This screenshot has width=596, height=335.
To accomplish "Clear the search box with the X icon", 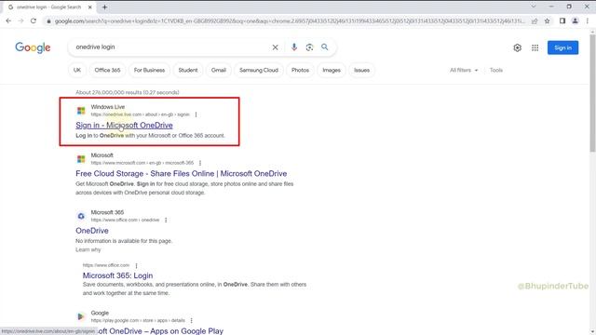I will pos(276,47).
